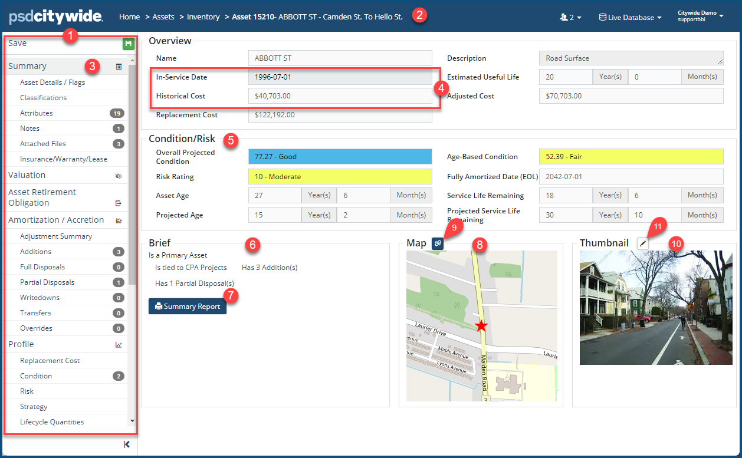Image resolution: width=742 pixels, height=458 pixels.
Task: Click the Summary Report button
Action: point(188,307)
